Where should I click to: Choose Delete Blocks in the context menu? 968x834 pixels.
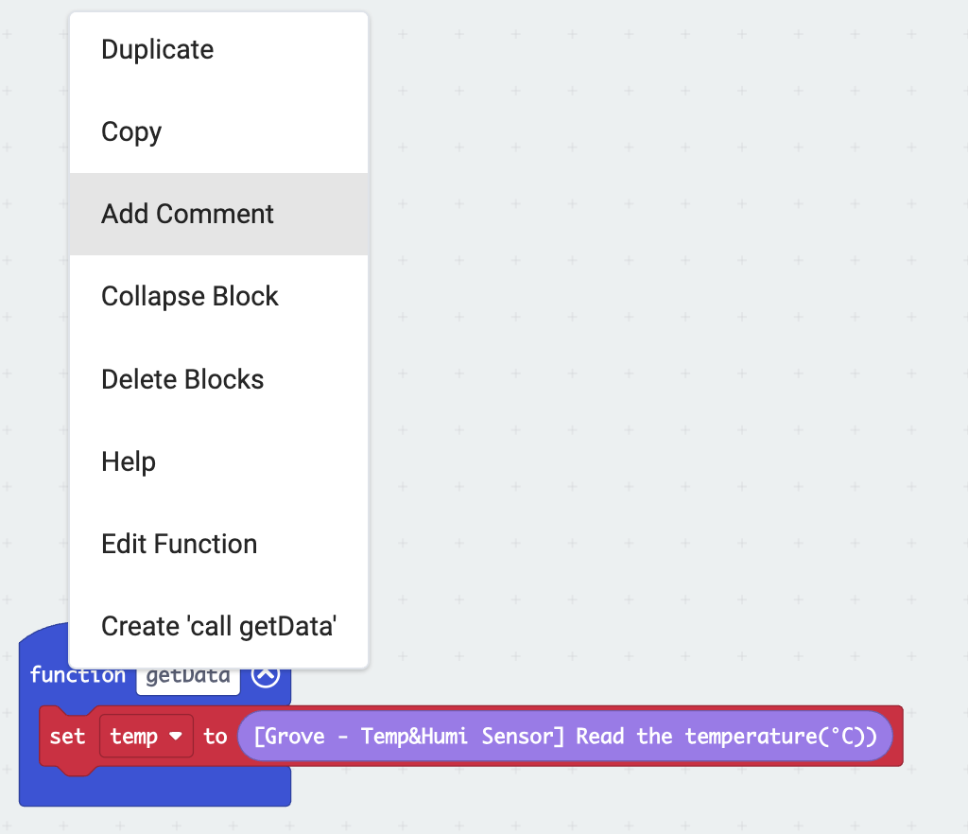(x=182, y=379)
